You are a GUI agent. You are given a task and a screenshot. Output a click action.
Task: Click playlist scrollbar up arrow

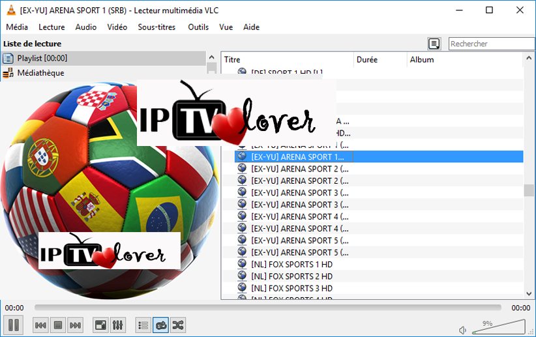point(529,58)
